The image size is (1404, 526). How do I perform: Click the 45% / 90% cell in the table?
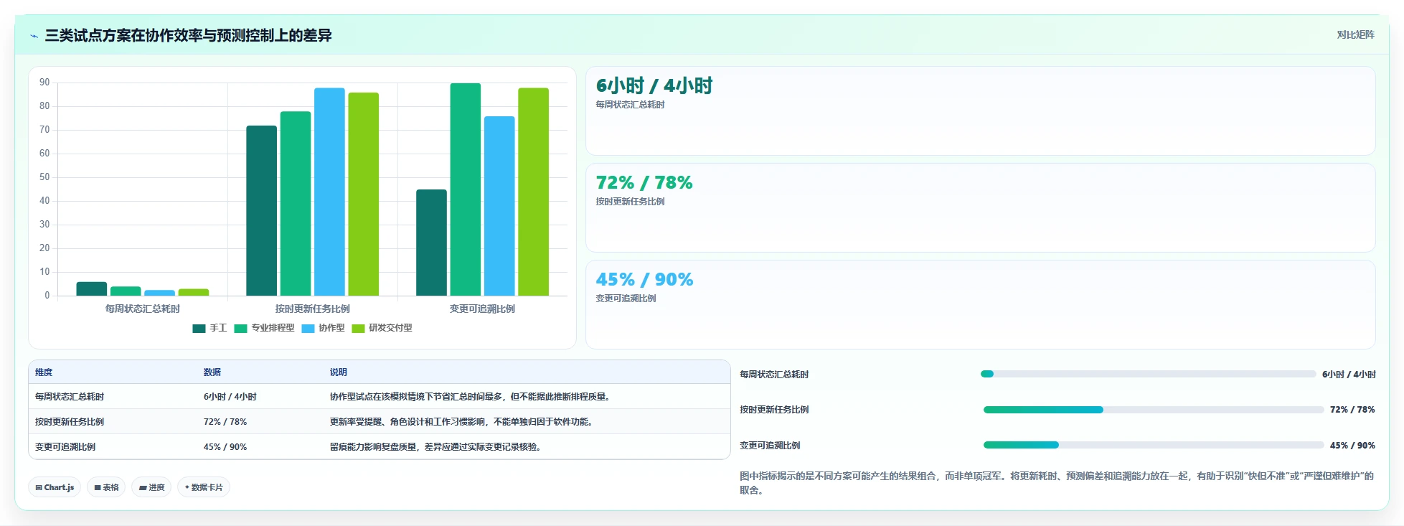tap(225, 447)
